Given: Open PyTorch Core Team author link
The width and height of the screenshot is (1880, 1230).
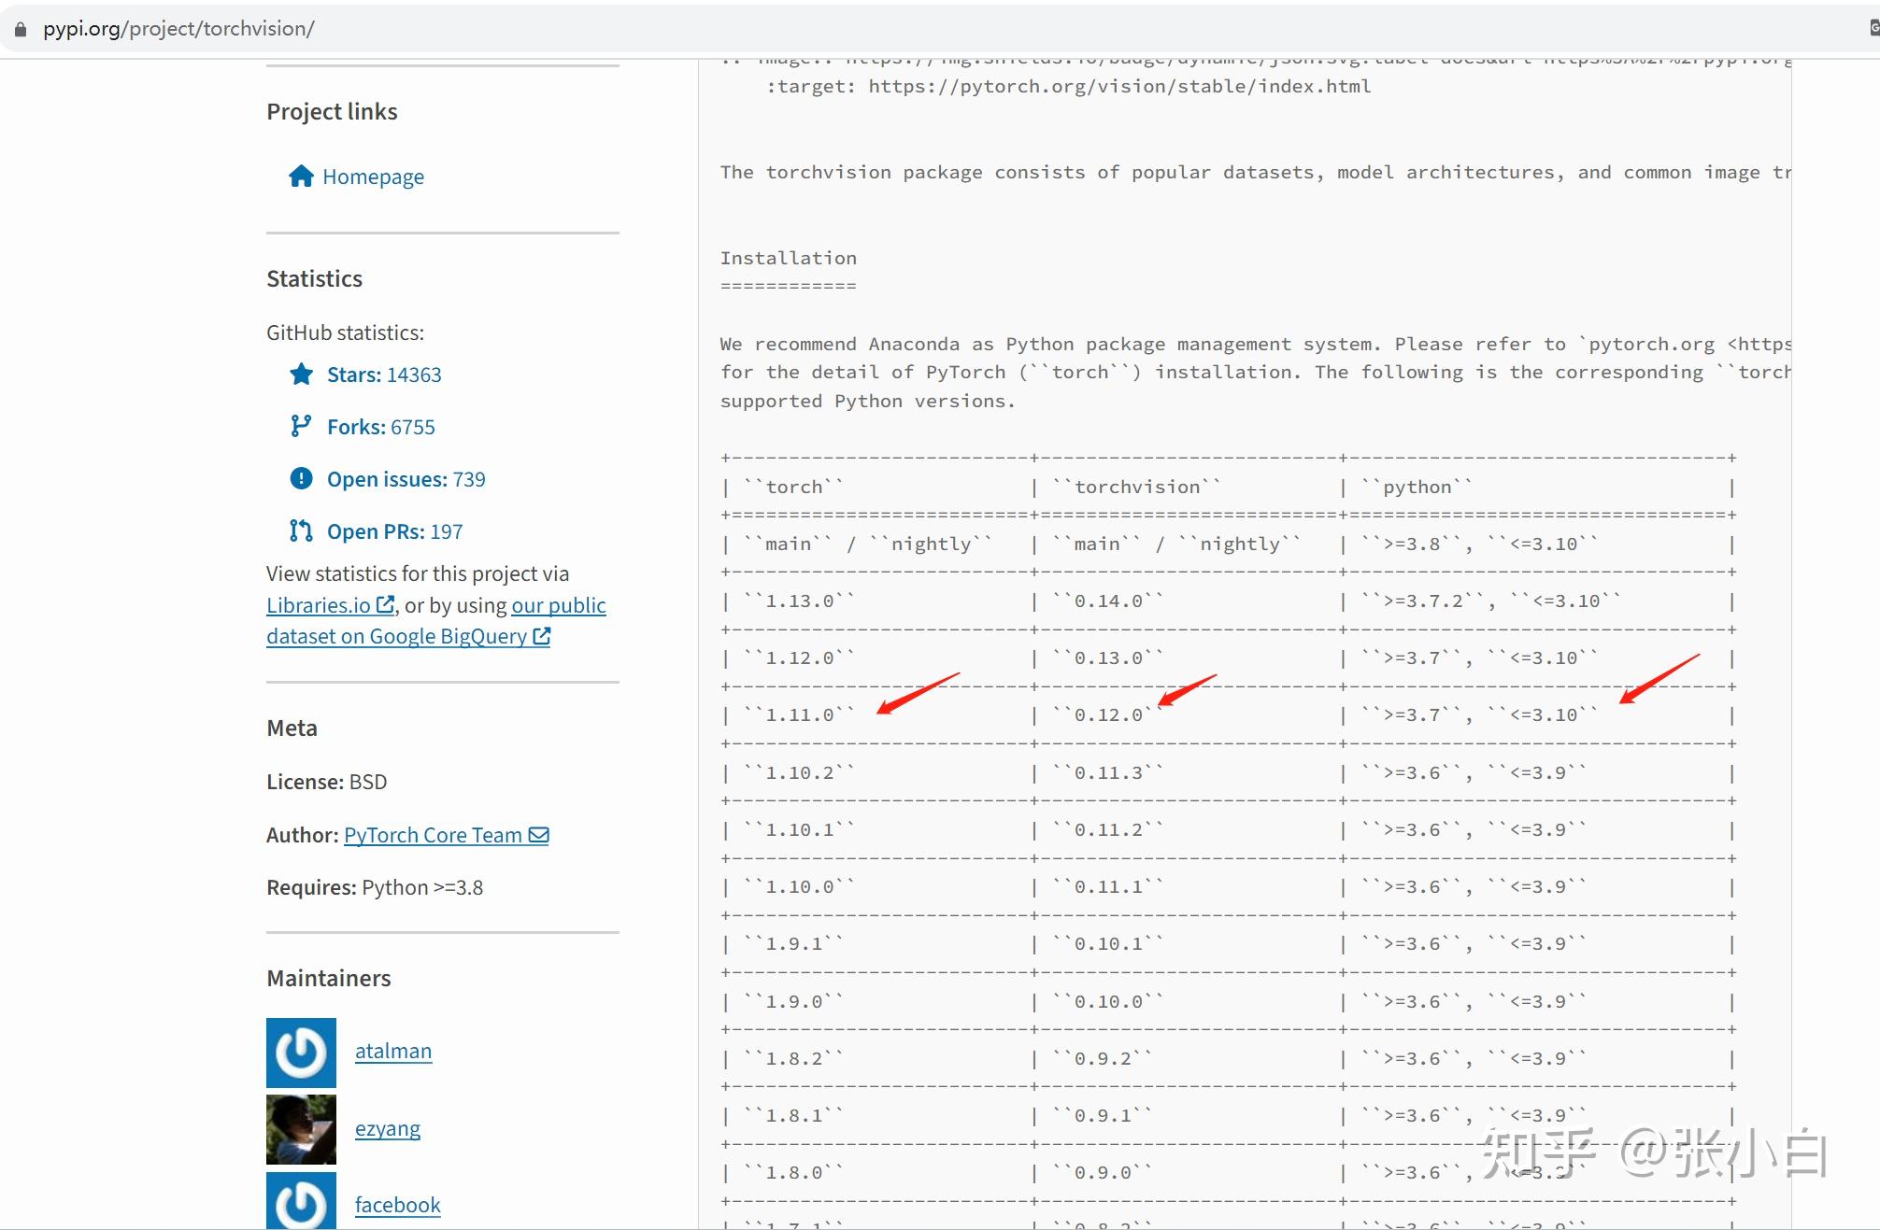Looking at the screenshot, I should [x=433, y=835].
